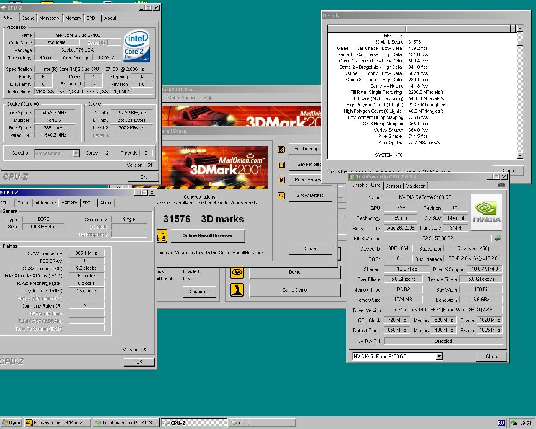Click the ResultBrowser page icon
The image size is (536, 429).
[x=281, y=180]
